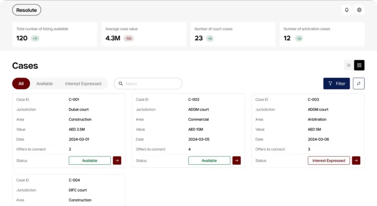The width and height of the screenshot is (377, 206).
Task: Select the Interest Expressed tab
Action: point(83,83)
